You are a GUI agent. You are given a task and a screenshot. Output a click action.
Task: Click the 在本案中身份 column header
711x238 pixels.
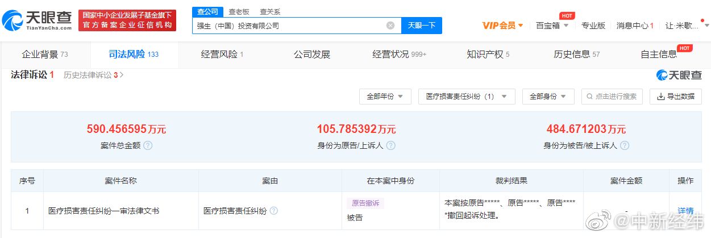390,181
